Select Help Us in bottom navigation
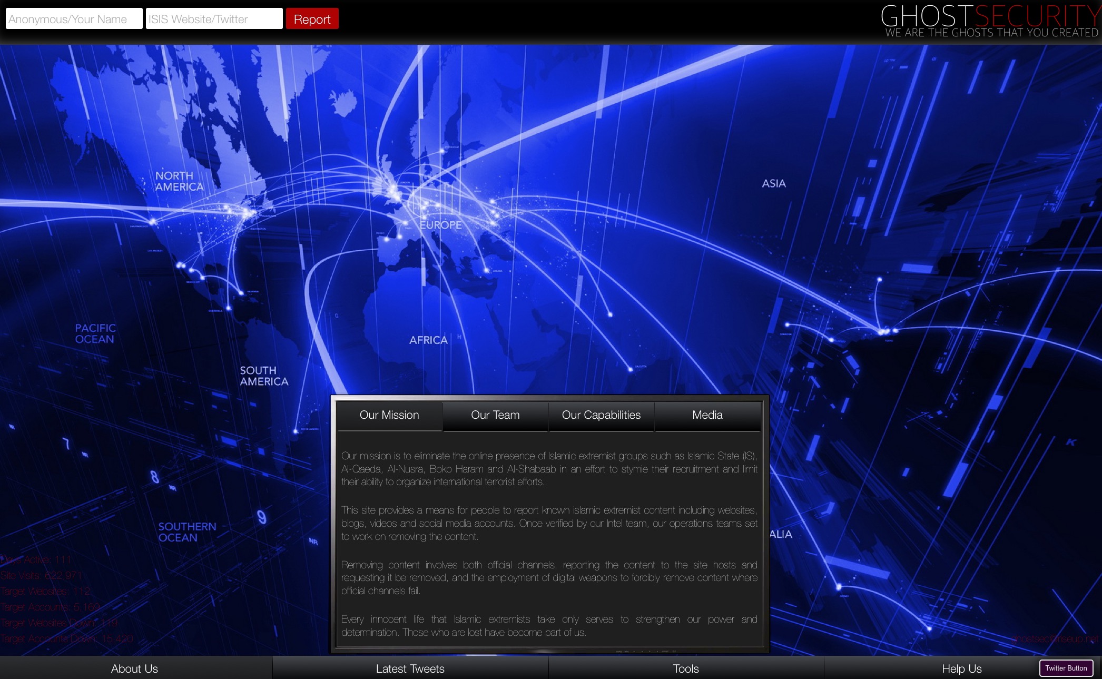Viewport: 1102px width, 679px height. (961, 668)
